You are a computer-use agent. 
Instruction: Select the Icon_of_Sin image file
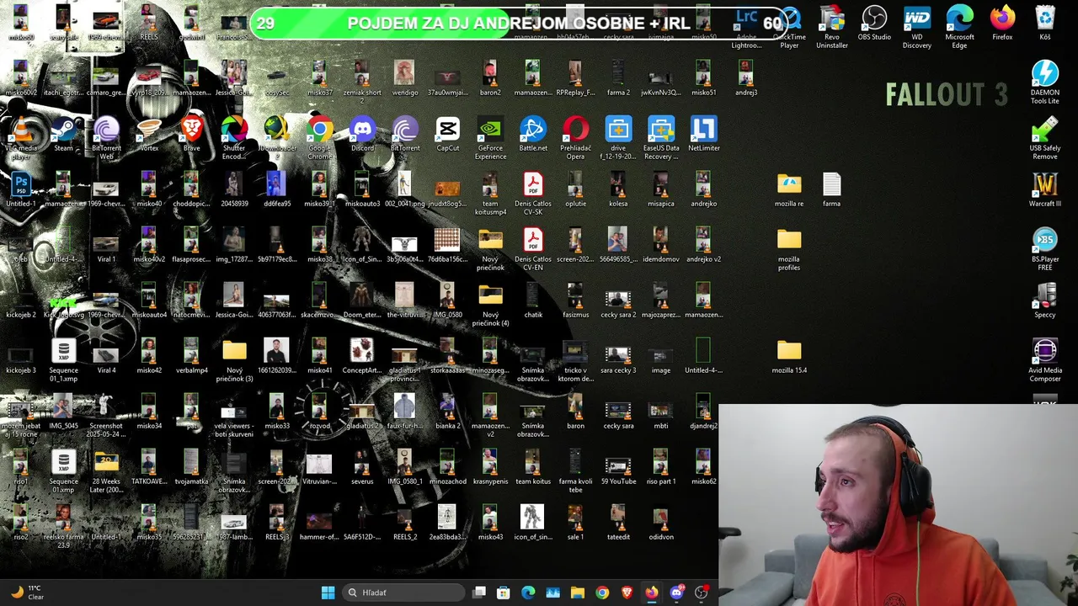coord(362,246)
